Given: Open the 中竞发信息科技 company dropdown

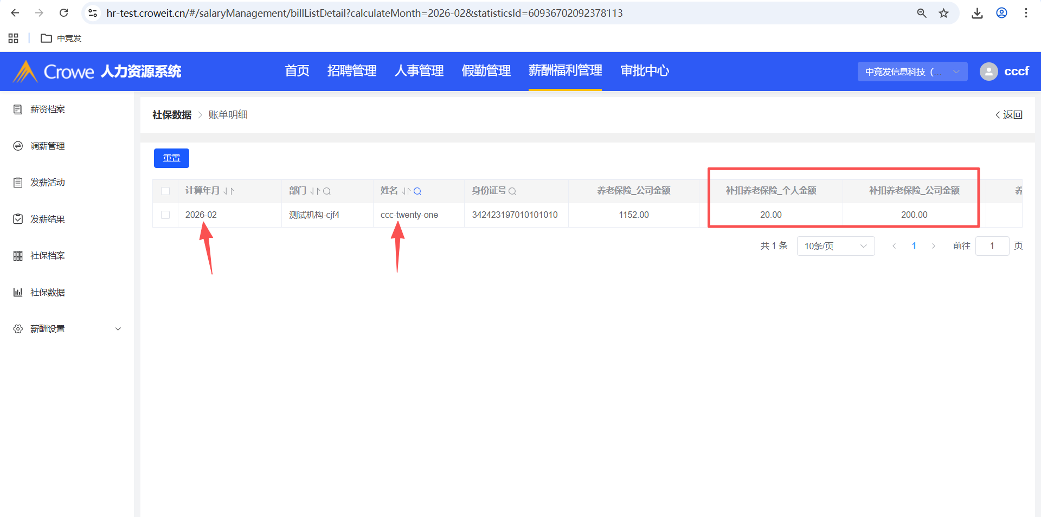Looking at the screenshot, I should click(912, 72).
